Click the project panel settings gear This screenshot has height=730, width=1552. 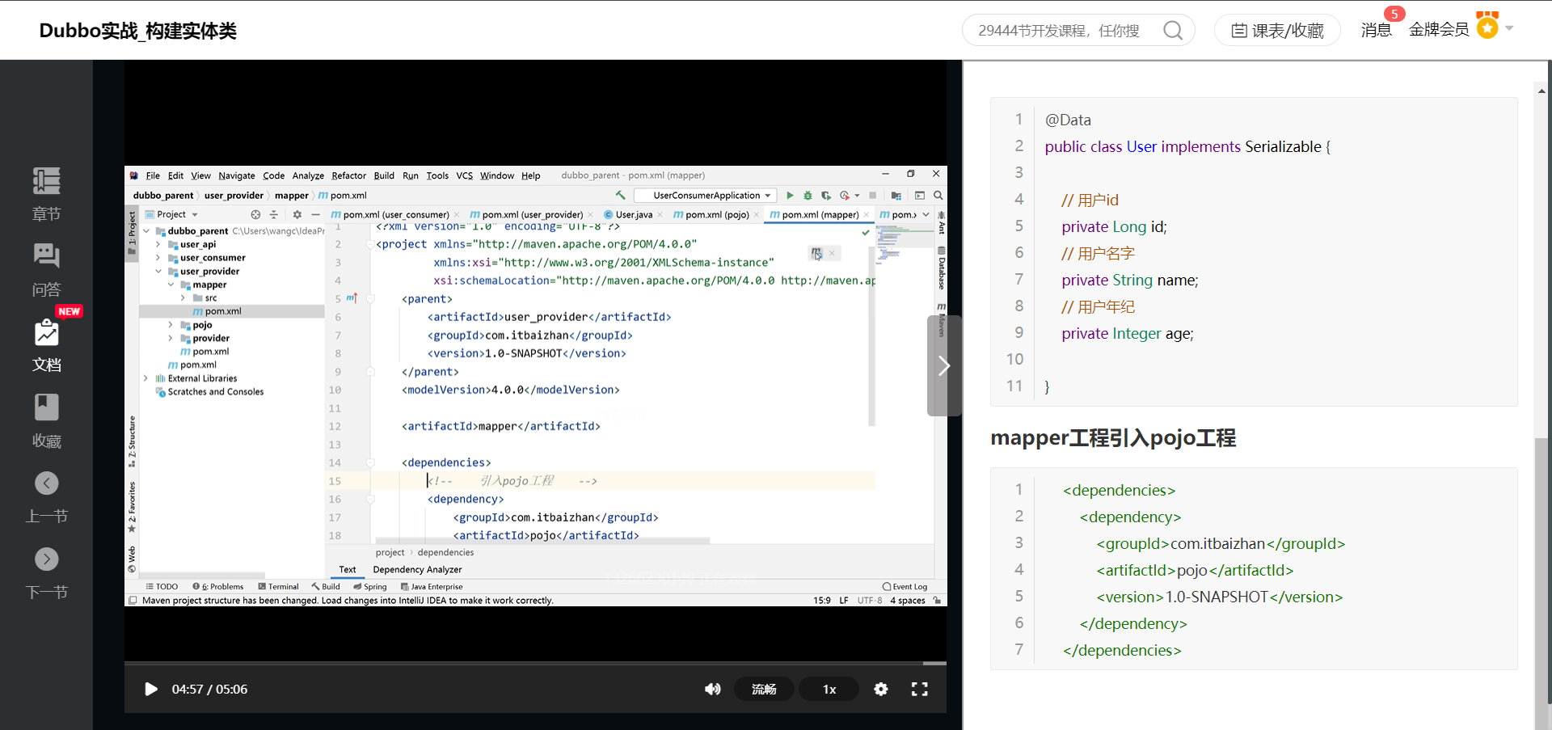pyautogui.click(x=297, y=214)
